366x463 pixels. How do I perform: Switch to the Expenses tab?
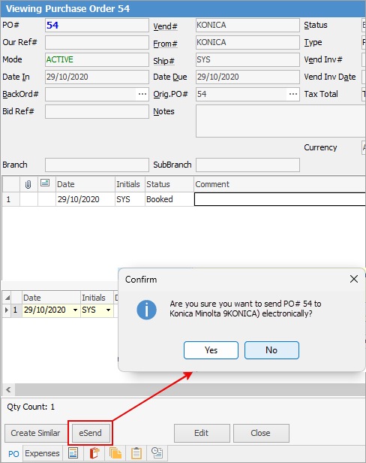pos(42,453)
